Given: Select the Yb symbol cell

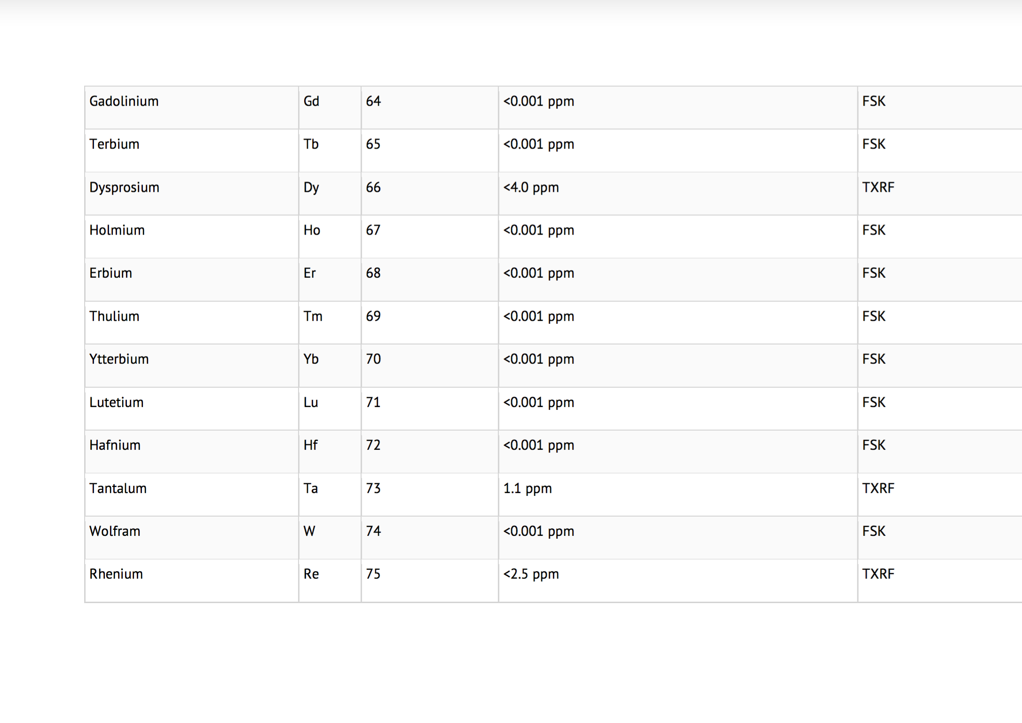Looking at the screenshot, I should (311, 359).
